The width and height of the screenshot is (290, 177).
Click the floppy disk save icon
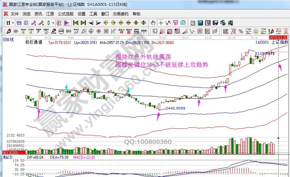coord(215,23)
